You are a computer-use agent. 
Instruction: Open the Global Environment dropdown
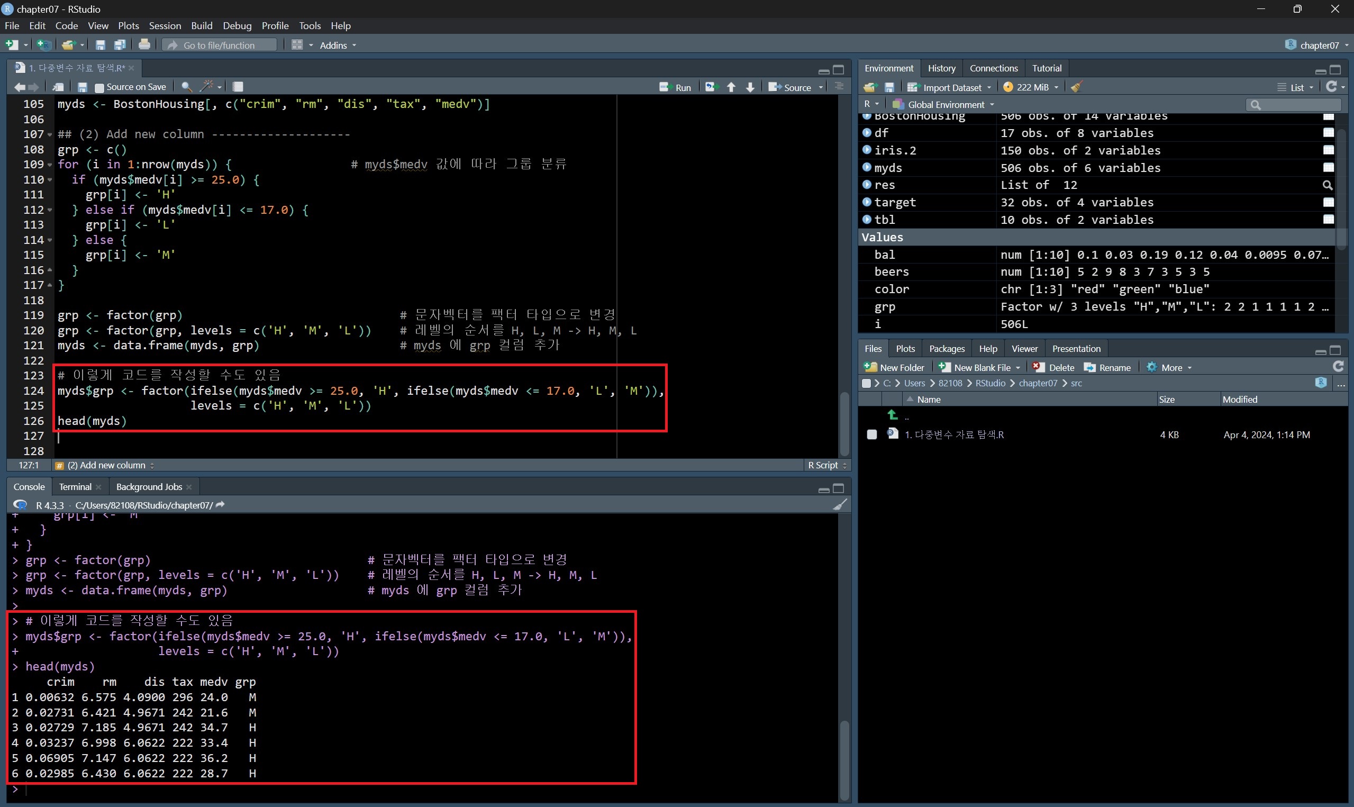(x=944, y=104)
